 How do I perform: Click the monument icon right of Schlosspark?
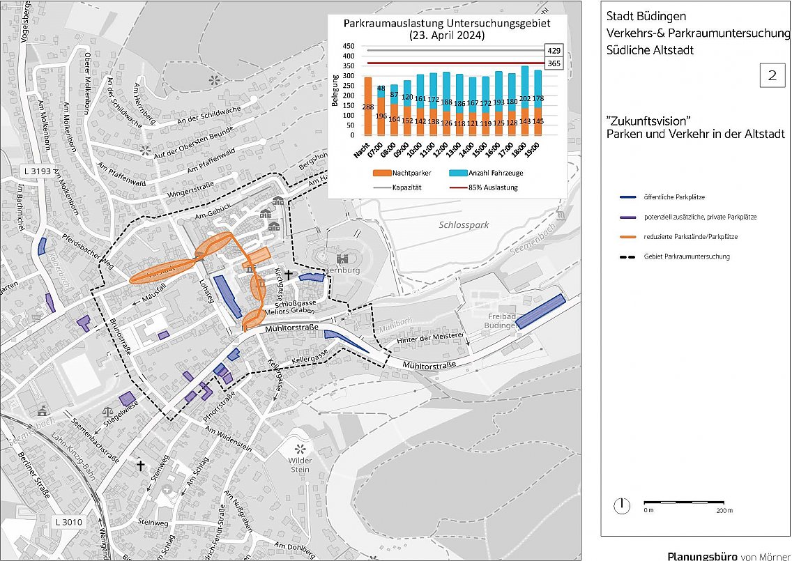(x=560, y=217)
